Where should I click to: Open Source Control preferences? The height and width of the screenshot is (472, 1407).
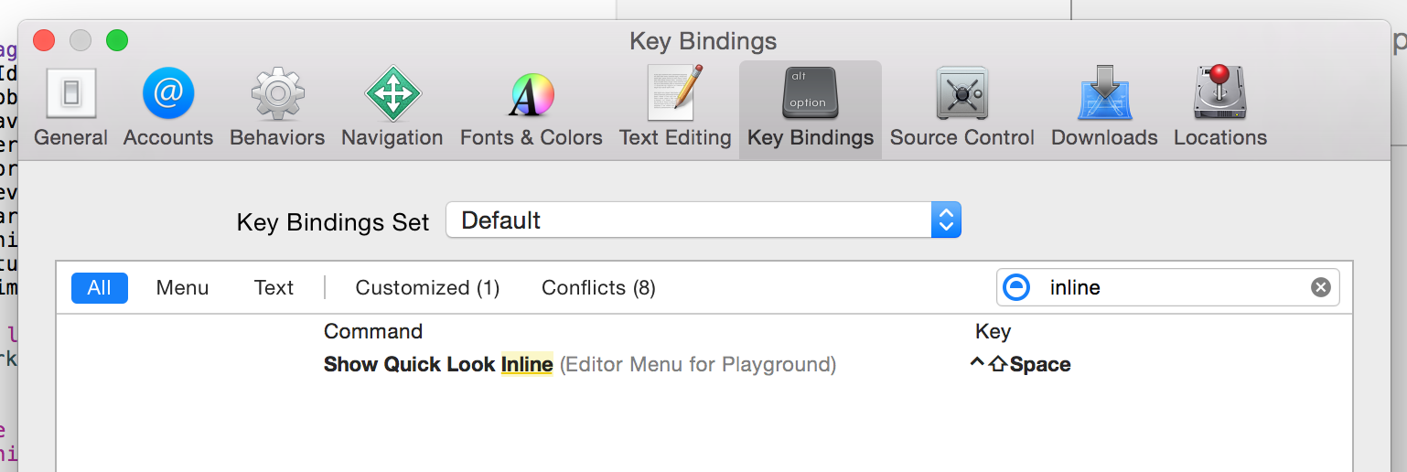pyautogui.click(x=961, y=108)
